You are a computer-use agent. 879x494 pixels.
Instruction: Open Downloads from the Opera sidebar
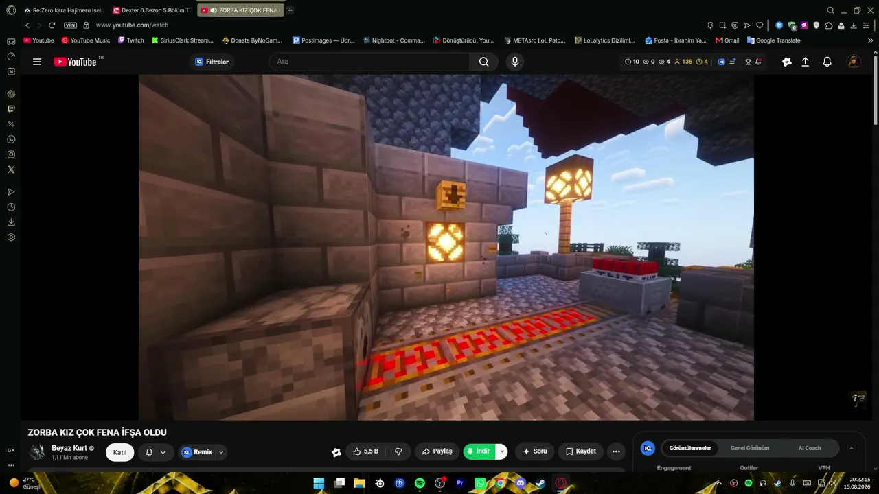(11, 222)
